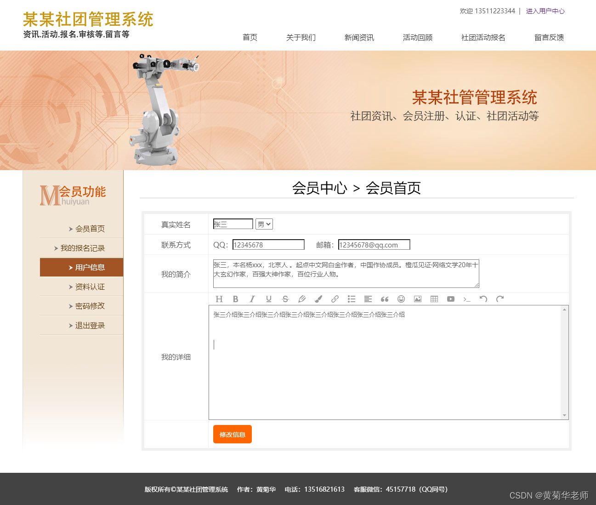Insert an image with the picture icon
This screenshot has width=596, height=505.
point(418,299)
